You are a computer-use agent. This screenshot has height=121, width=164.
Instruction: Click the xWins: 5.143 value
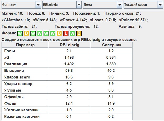[x=45, y=20]
